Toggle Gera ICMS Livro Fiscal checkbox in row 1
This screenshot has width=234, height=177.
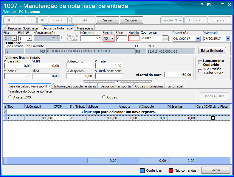pyautogui.click(x=213, y=118)
